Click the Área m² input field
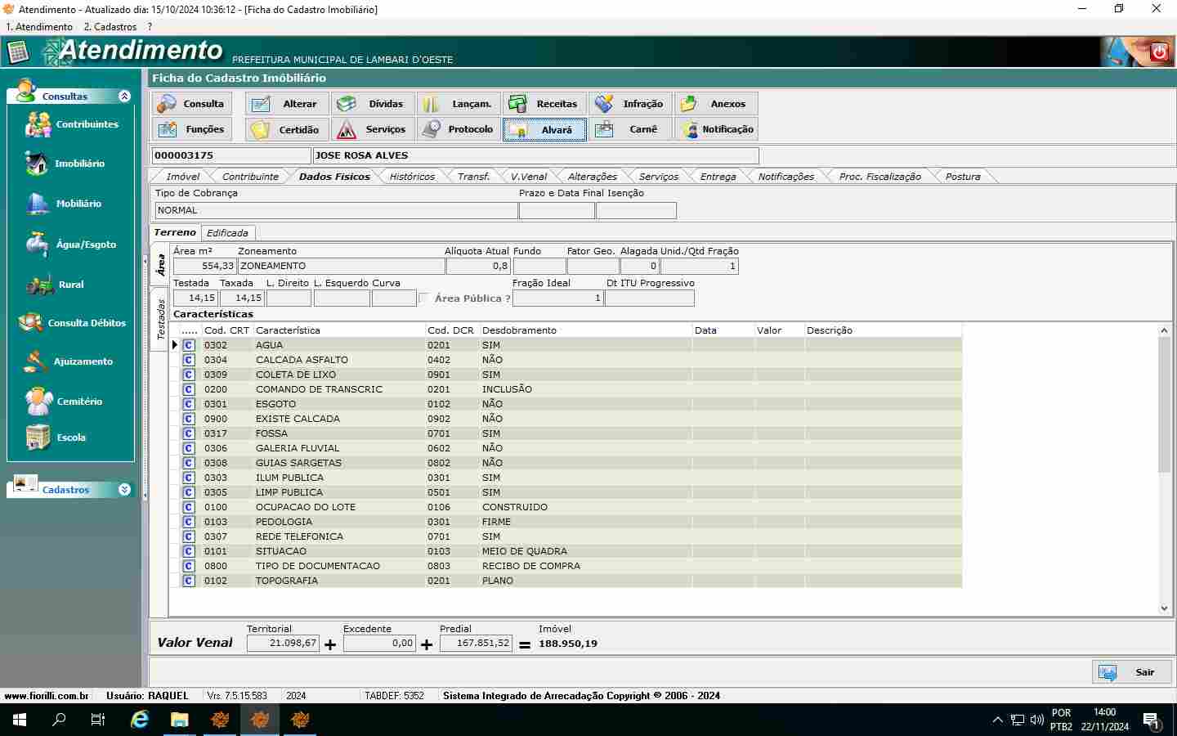This screenshot has width=1177, height=736. (x=204, y=266)
